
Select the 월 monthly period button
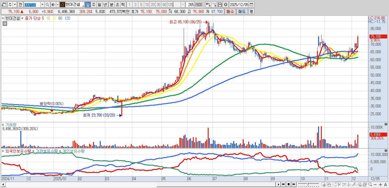[99, 5]
